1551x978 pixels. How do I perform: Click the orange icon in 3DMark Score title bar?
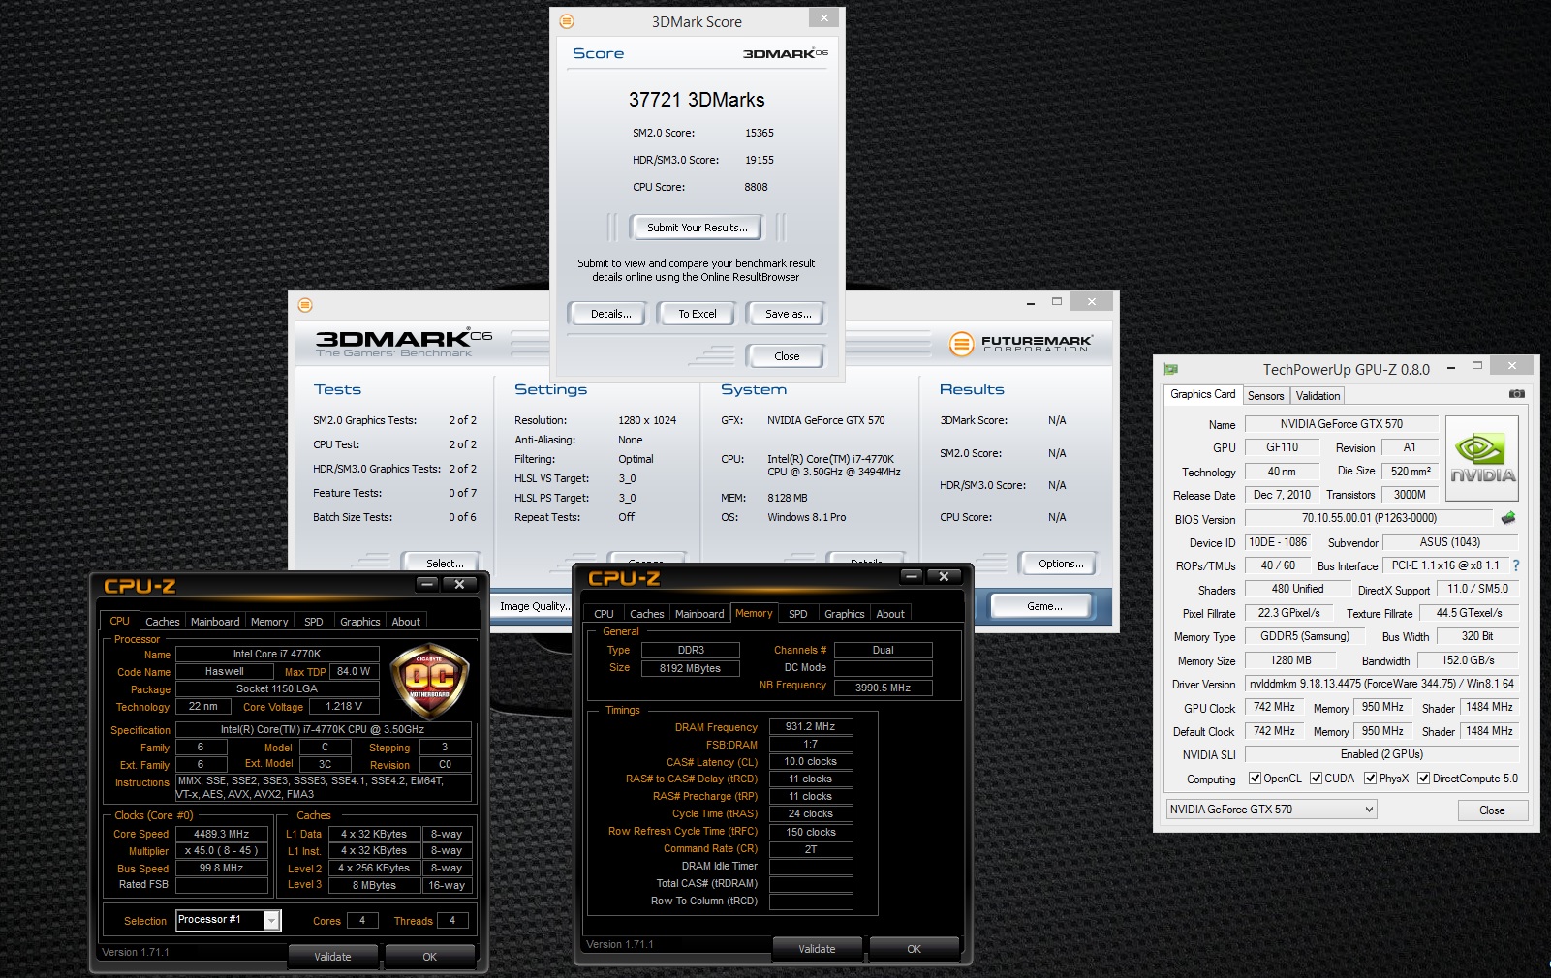(x=568, y=21)
